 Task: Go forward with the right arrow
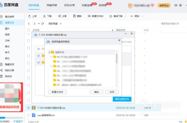[x=35, y=23]
